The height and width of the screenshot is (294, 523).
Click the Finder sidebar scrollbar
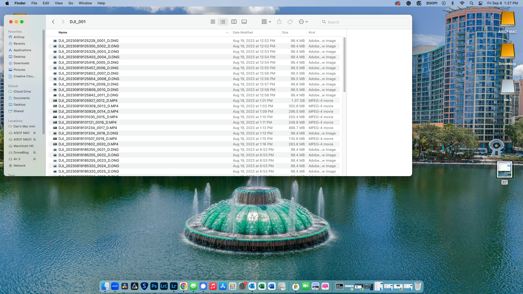(43, 82)
